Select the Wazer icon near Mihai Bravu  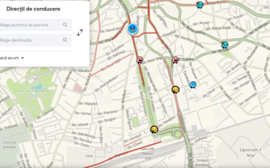pos(200,5)
